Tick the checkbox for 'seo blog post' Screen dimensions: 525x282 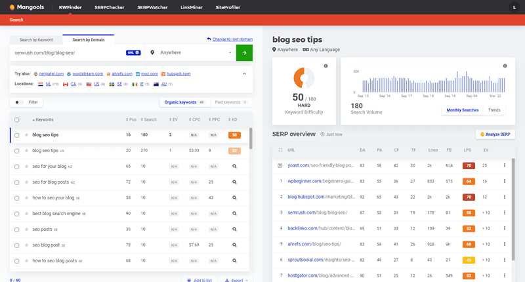pyautogui.click(x=17, y=245)
